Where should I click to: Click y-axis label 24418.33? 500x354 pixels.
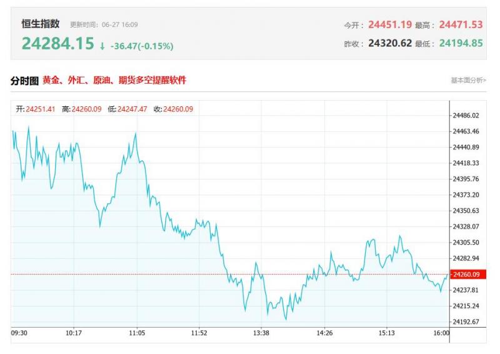click(466, 163)
